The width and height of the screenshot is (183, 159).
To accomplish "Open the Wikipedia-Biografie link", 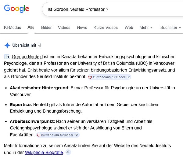I will 44,152.
